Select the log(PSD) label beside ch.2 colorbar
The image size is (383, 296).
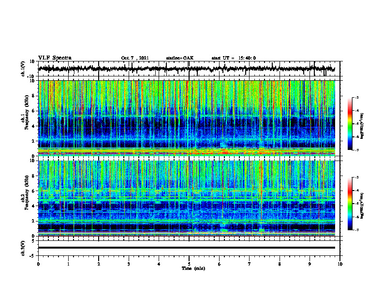tap(362, 206)
